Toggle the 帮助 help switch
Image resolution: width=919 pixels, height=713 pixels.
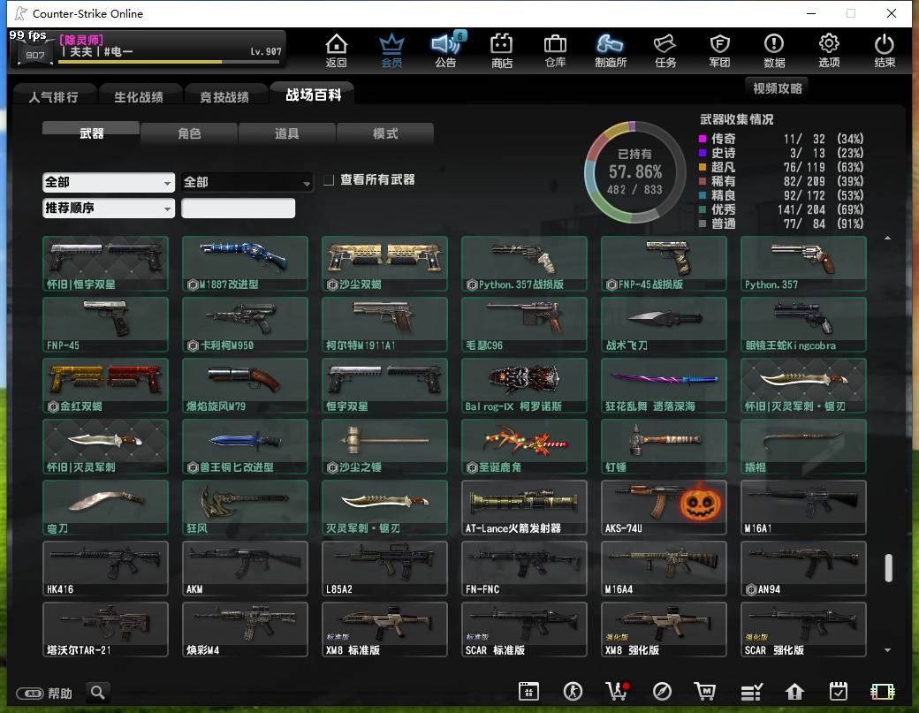(x=30, y=694)
